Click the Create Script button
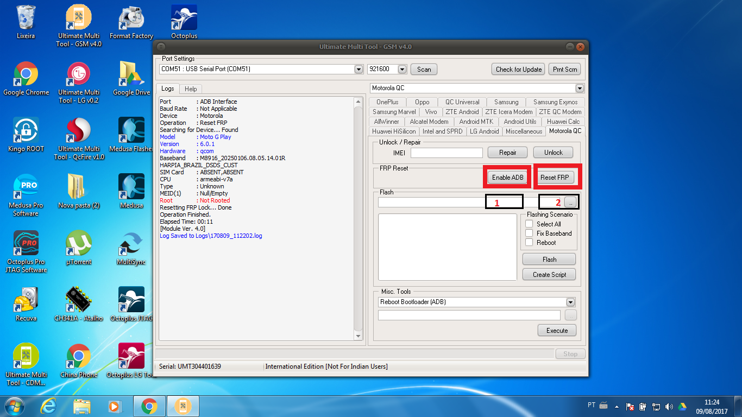This screenshot has height=417, width=742. [x=549, y=275]
